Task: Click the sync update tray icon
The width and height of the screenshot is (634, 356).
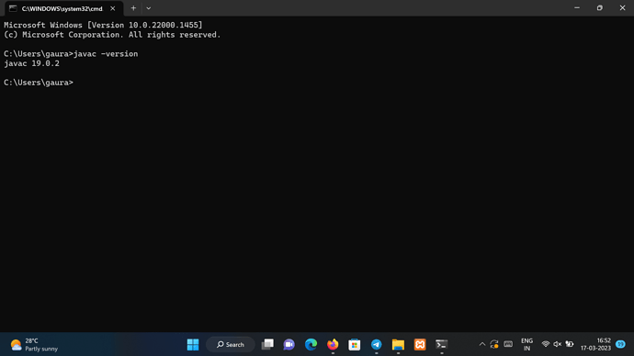Action: coord(494,344)
